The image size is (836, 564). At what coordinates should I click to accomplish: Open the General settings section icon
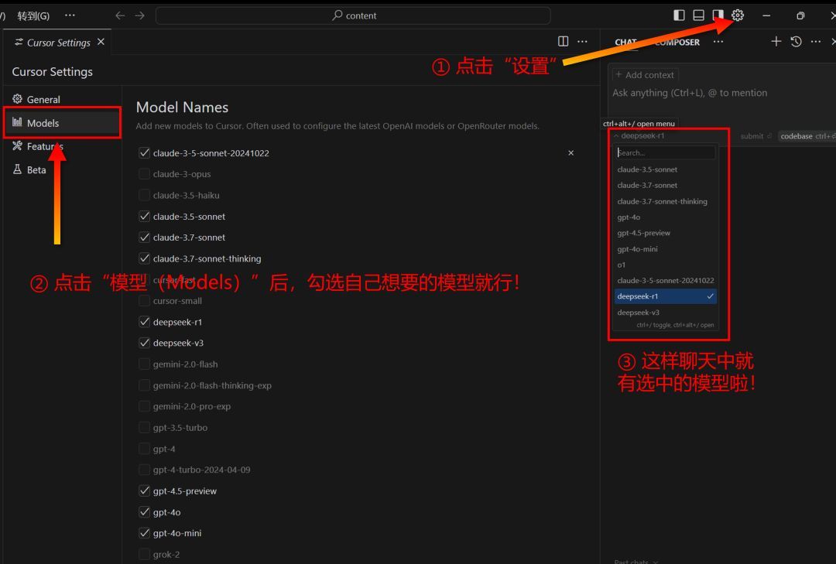click(17, 99)
